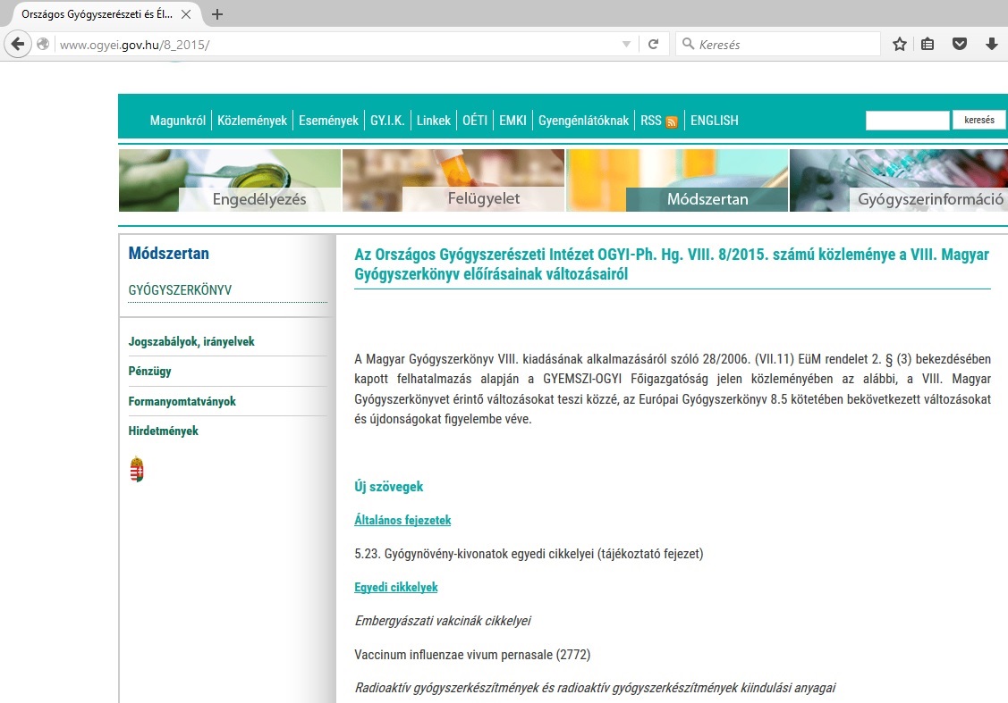Click the browser back arrow button
The width and height of the screenshot is (1008, 703).
click(x=16, y=44)
